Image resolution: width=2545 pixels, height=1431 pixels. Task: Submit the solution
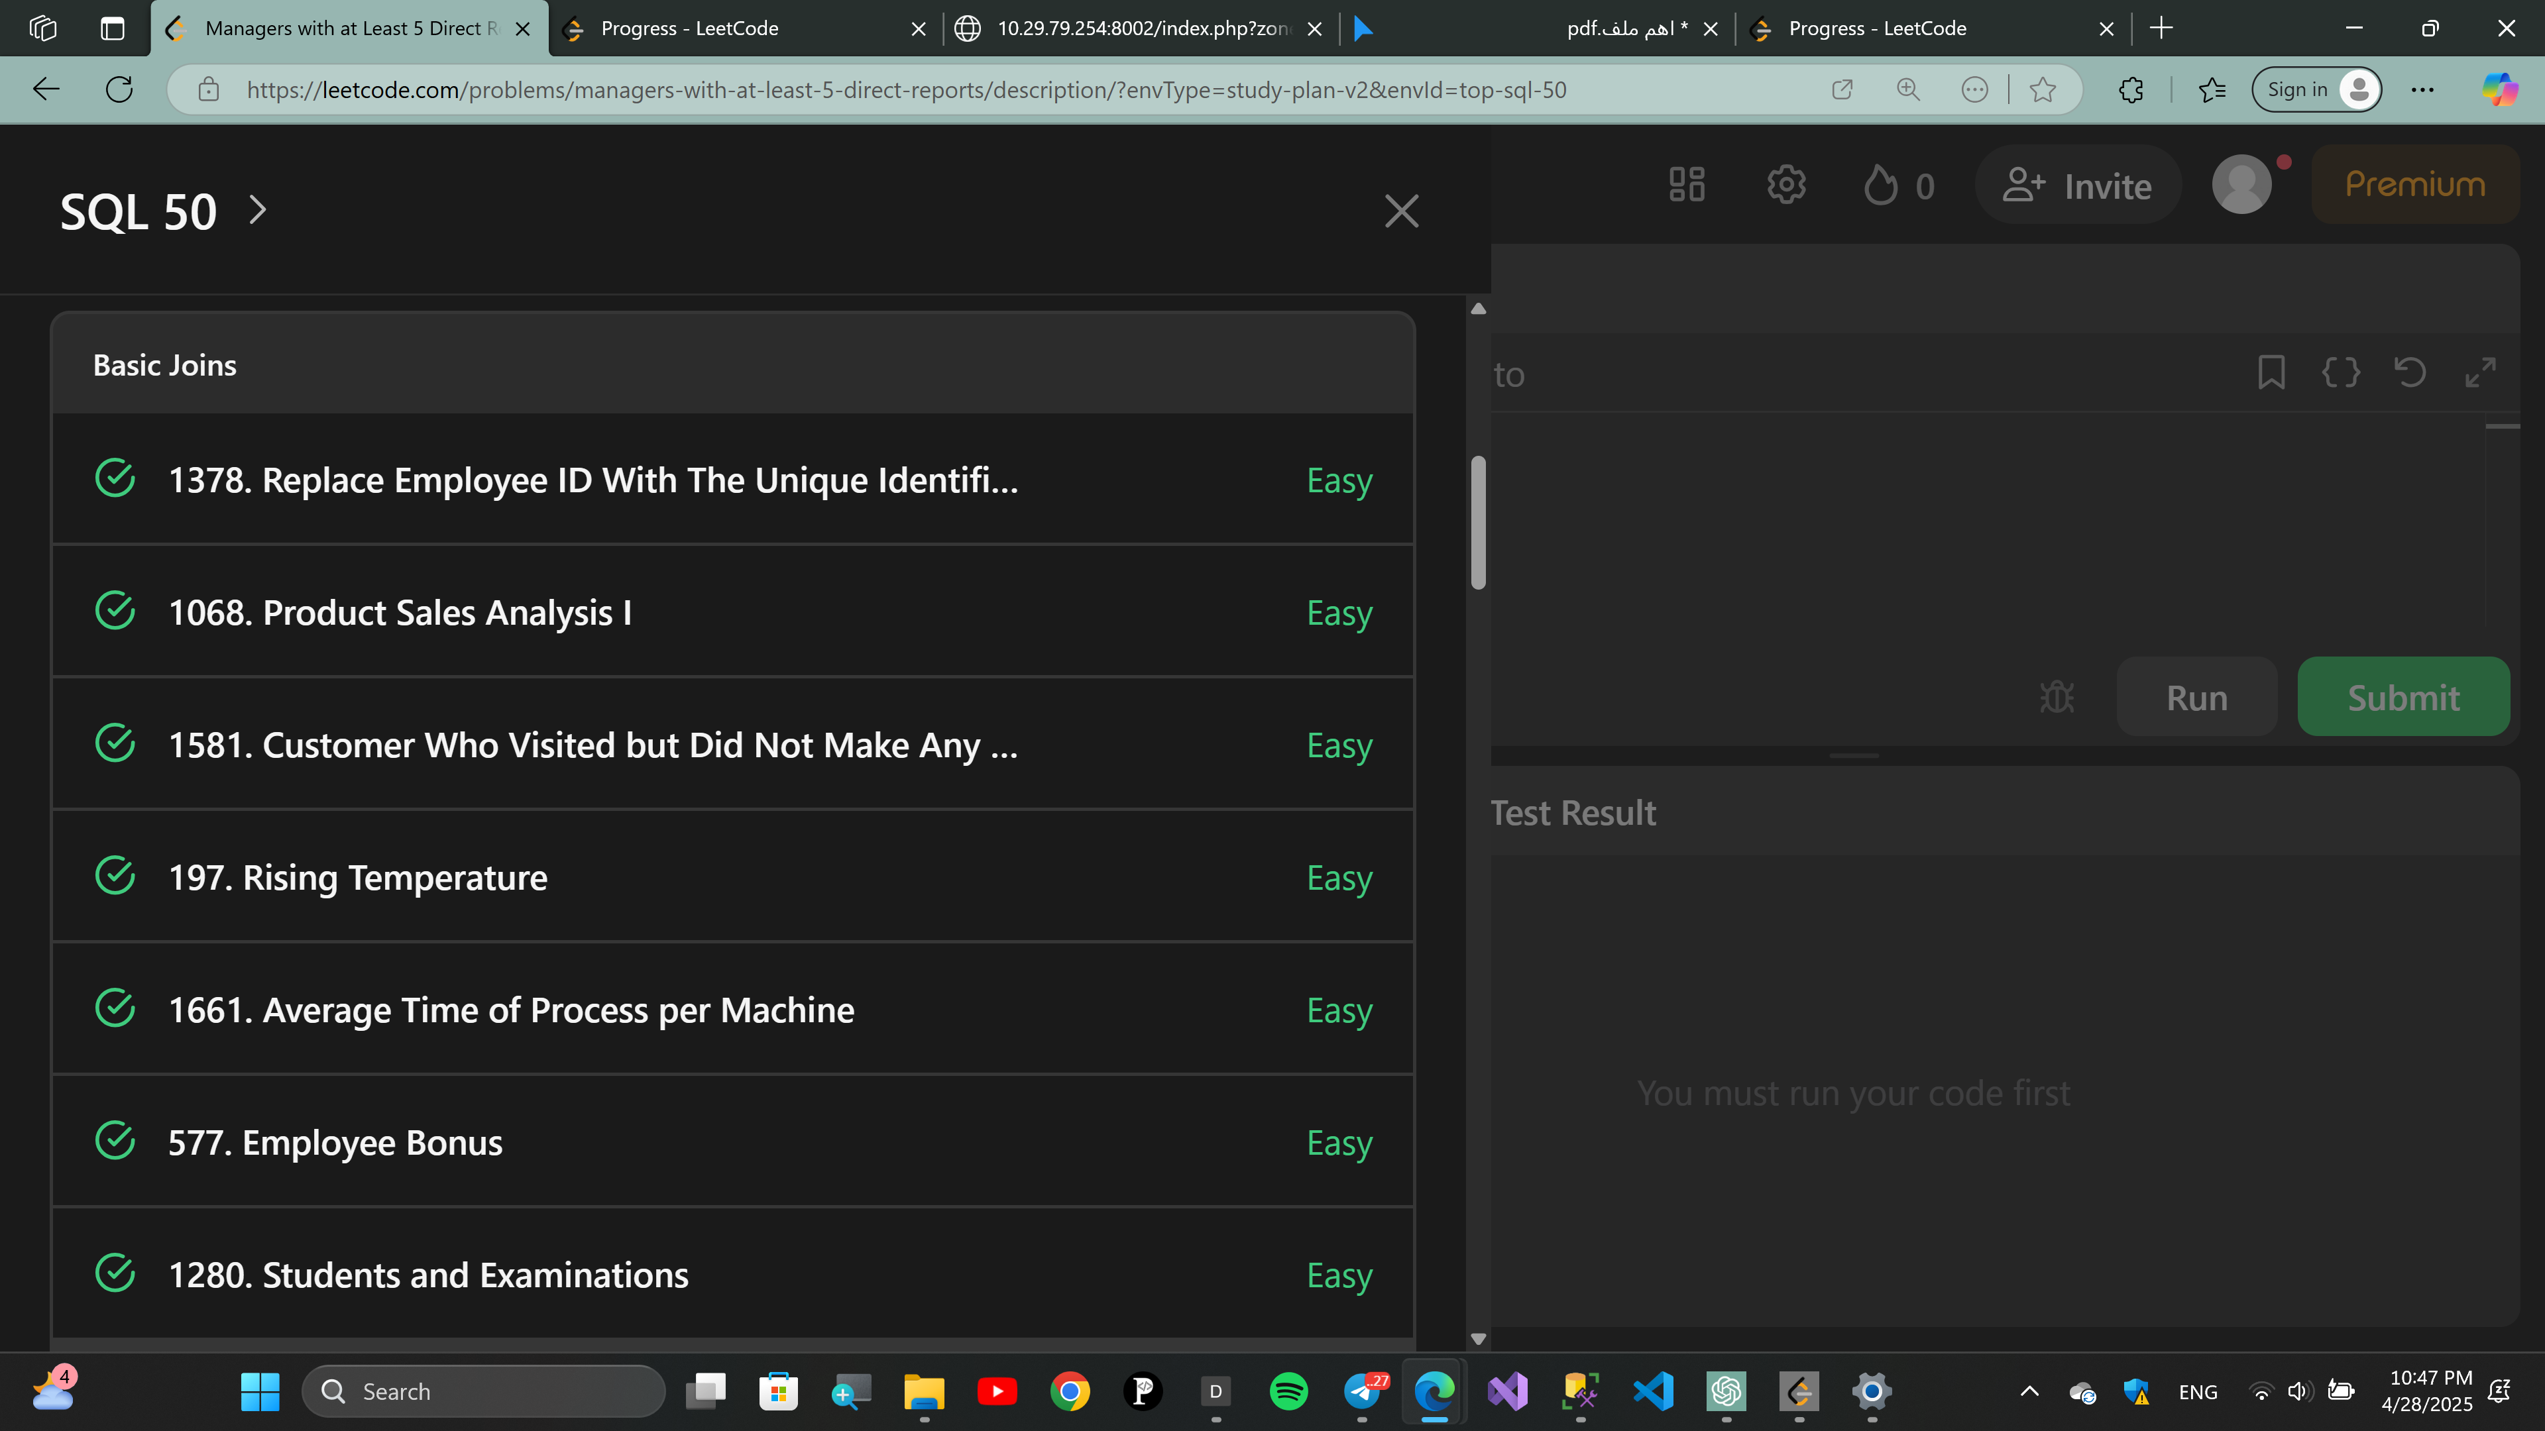(x=2403, y=697)
